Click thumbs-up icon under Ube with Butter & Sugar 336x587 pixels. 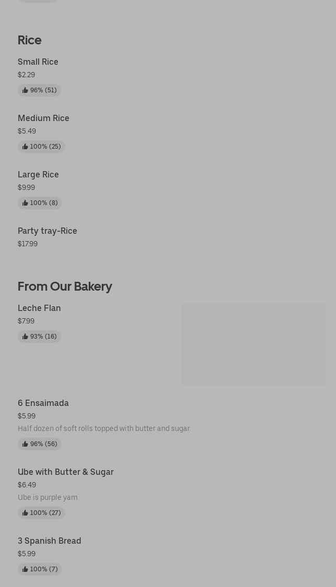pyautogui.click(x=25, y=513)
